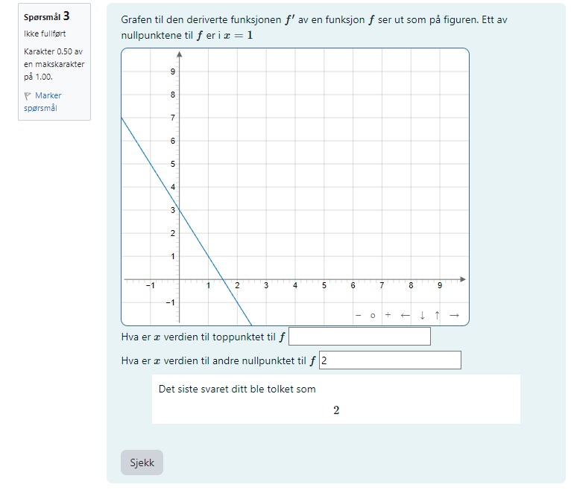571x493 pixels.
Task: Pan graph up with the up arrow
Action: (x=437, y=315)
